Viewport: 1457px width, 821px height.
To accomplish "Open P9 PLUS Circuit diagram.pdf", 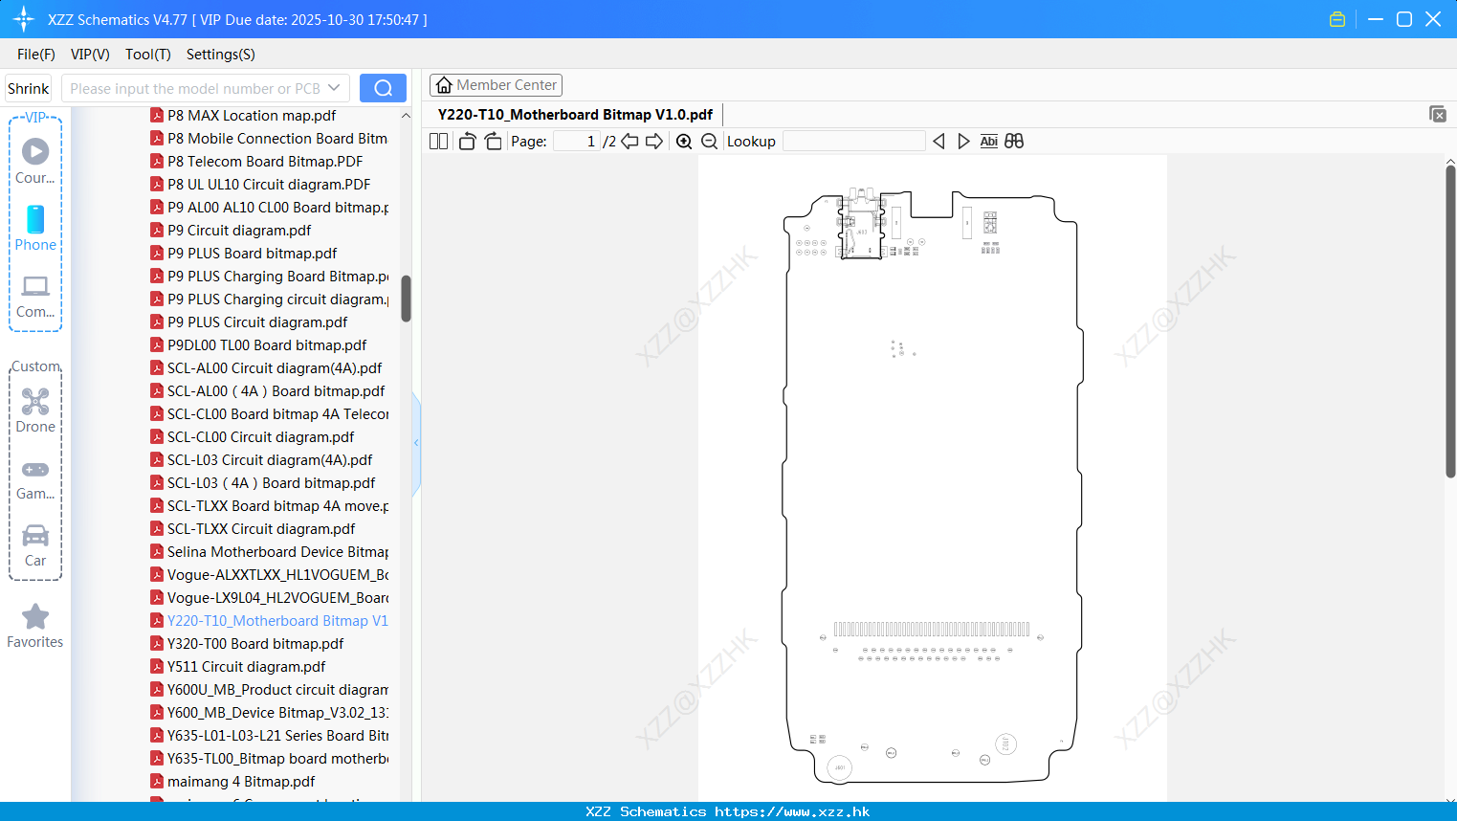I will tap(257, 322).
